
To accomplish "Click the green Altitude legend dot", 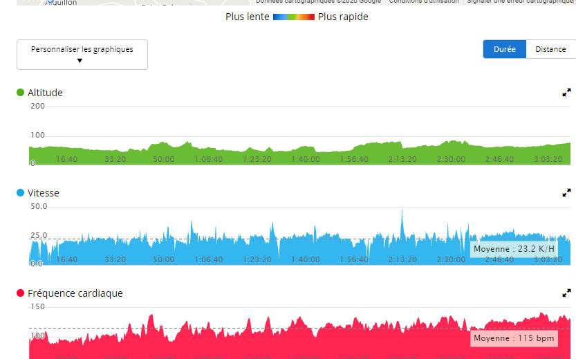I will pyautogui.click(x=21, y=92).
